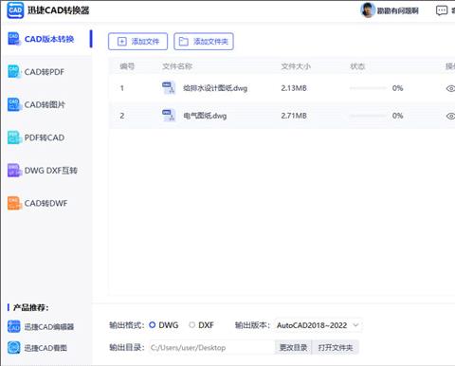455x366 pixels.
Task: Choose DXF output format
Action: 191,325
